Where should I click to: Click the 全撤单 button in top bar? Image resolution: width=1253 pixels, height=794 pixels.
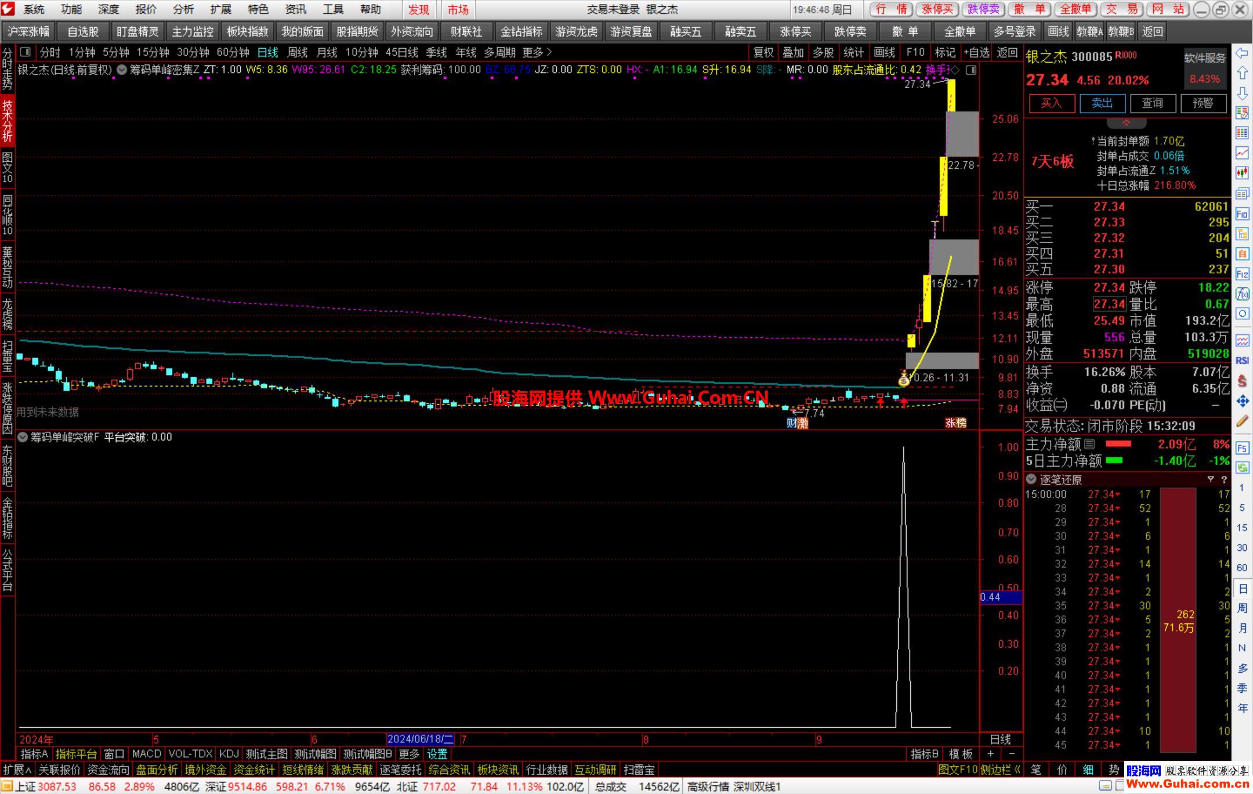[1075, 9]
